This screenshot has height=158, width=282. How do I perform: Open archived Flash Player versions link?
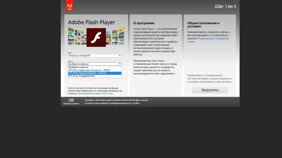coord(95,93)
